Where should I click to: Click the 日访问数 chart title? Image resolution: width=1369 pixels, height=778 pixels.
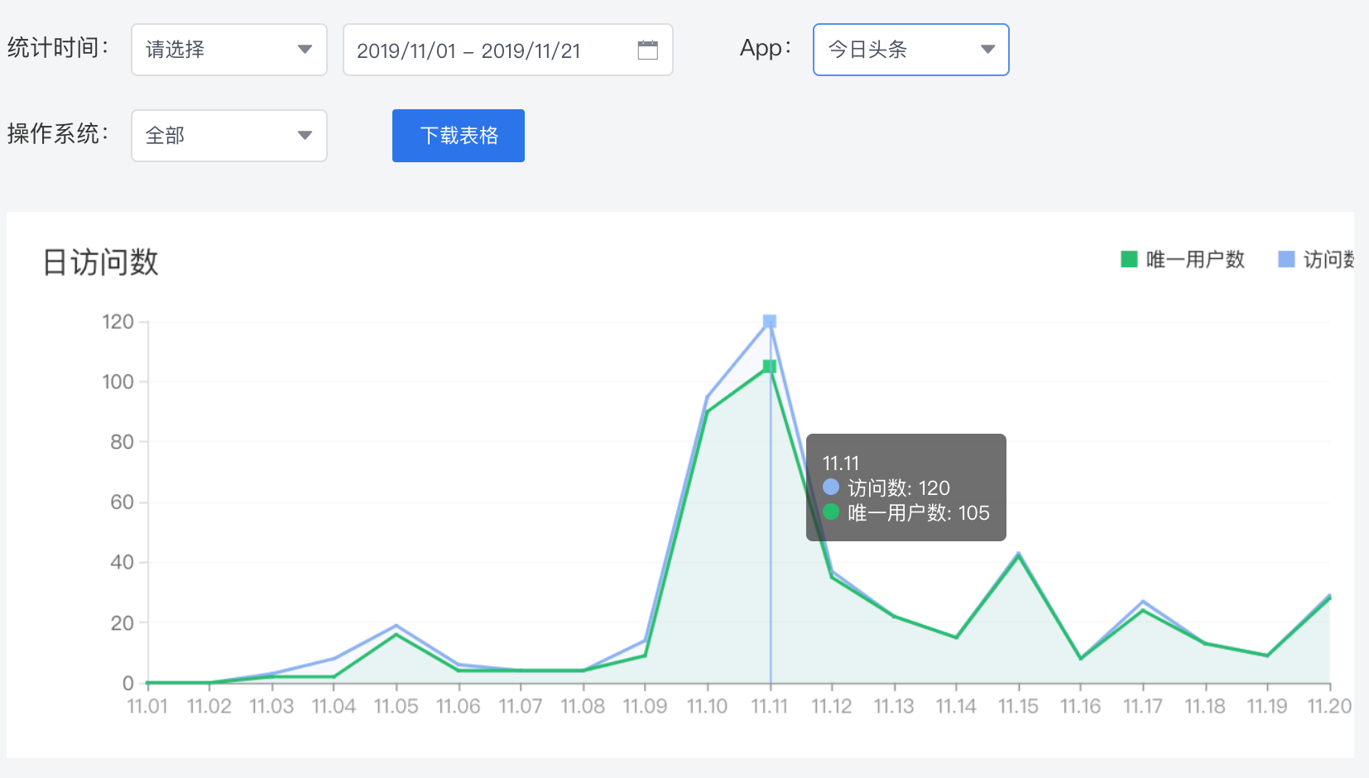100,262
